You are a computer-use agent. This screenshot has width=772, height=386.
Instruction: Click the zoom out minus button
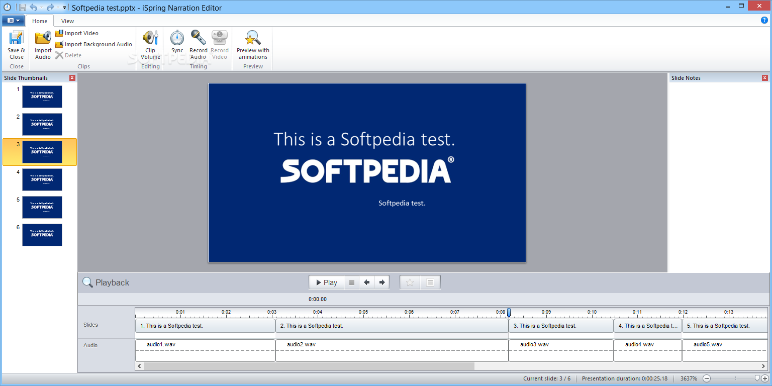[x=707, y=378]
